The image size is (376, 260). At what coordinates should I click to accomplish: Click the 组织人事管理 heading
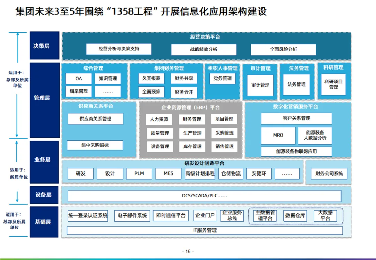pyautogui.click(x=223, y=68)
